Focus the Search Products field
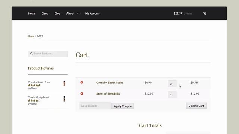 (48, 54)
